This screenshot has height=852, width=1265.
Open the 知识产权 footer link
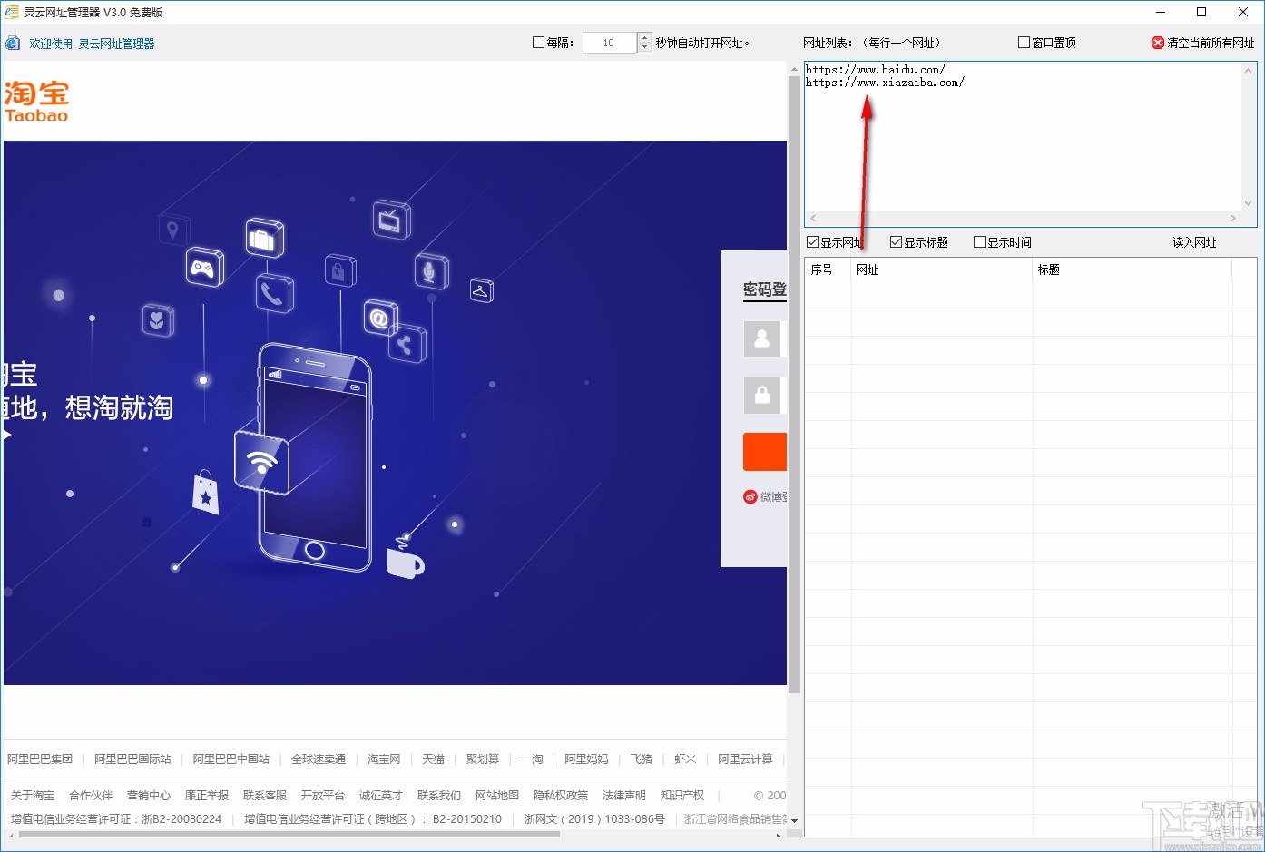coord(682,795)
